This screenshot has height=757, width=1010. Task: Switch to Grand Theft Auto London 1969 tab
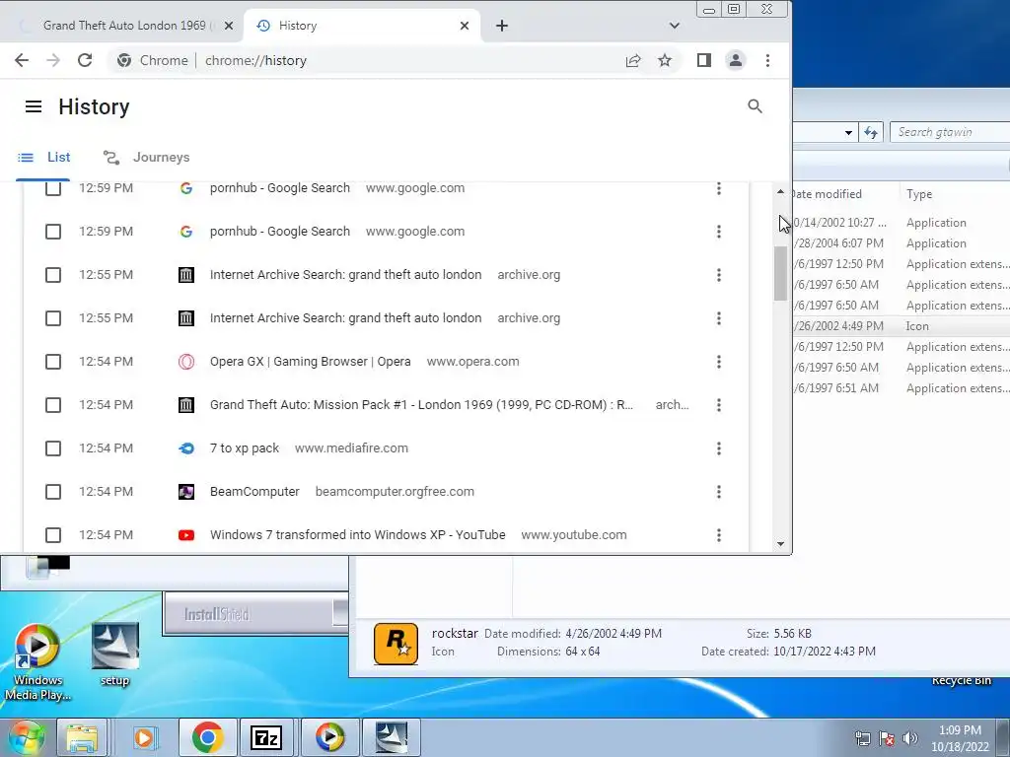click(122, 26)
